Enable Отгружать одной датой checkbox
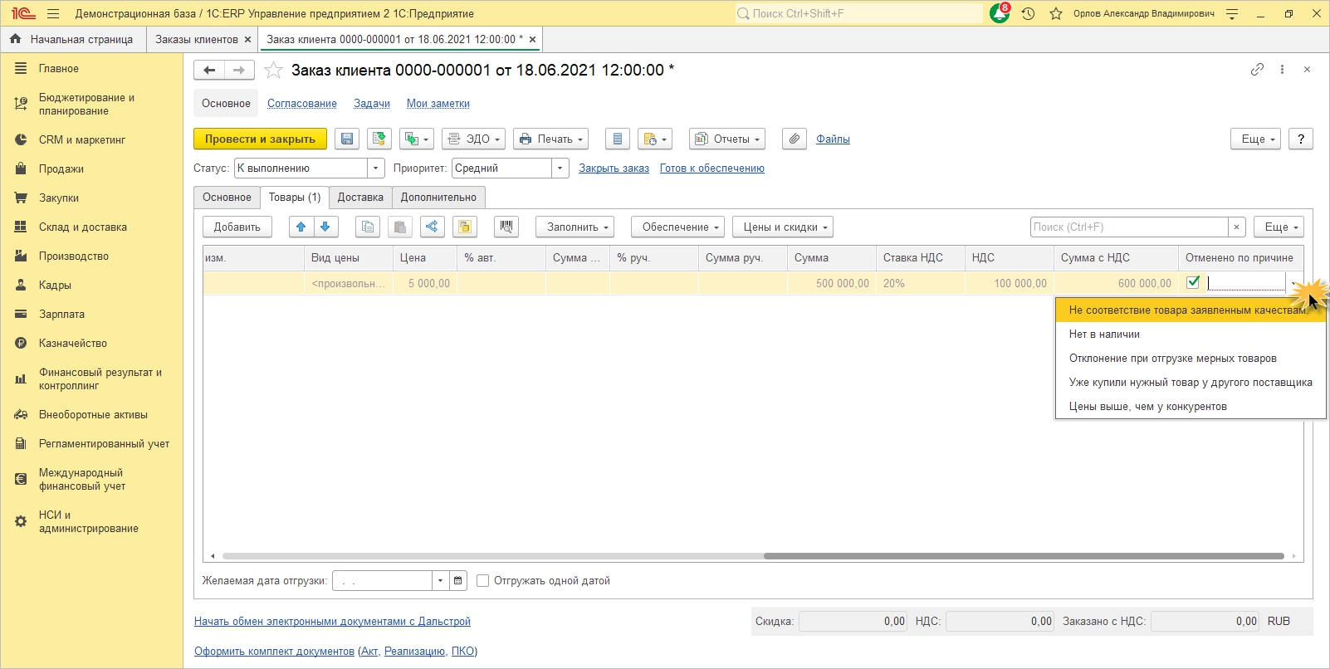 483,581
